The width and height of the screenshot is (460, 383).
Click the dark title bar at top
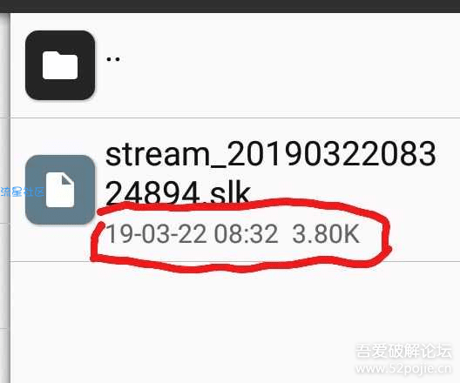pos(230,6)
